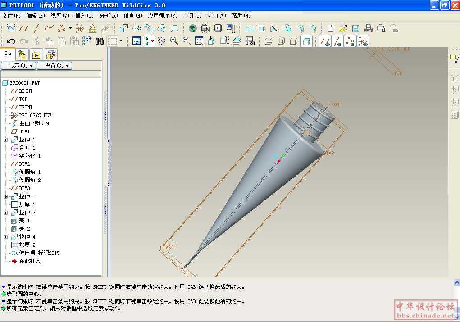Expand the 拉伸 2 feature node
Viewport: 460px width, 322px height.
5,196
